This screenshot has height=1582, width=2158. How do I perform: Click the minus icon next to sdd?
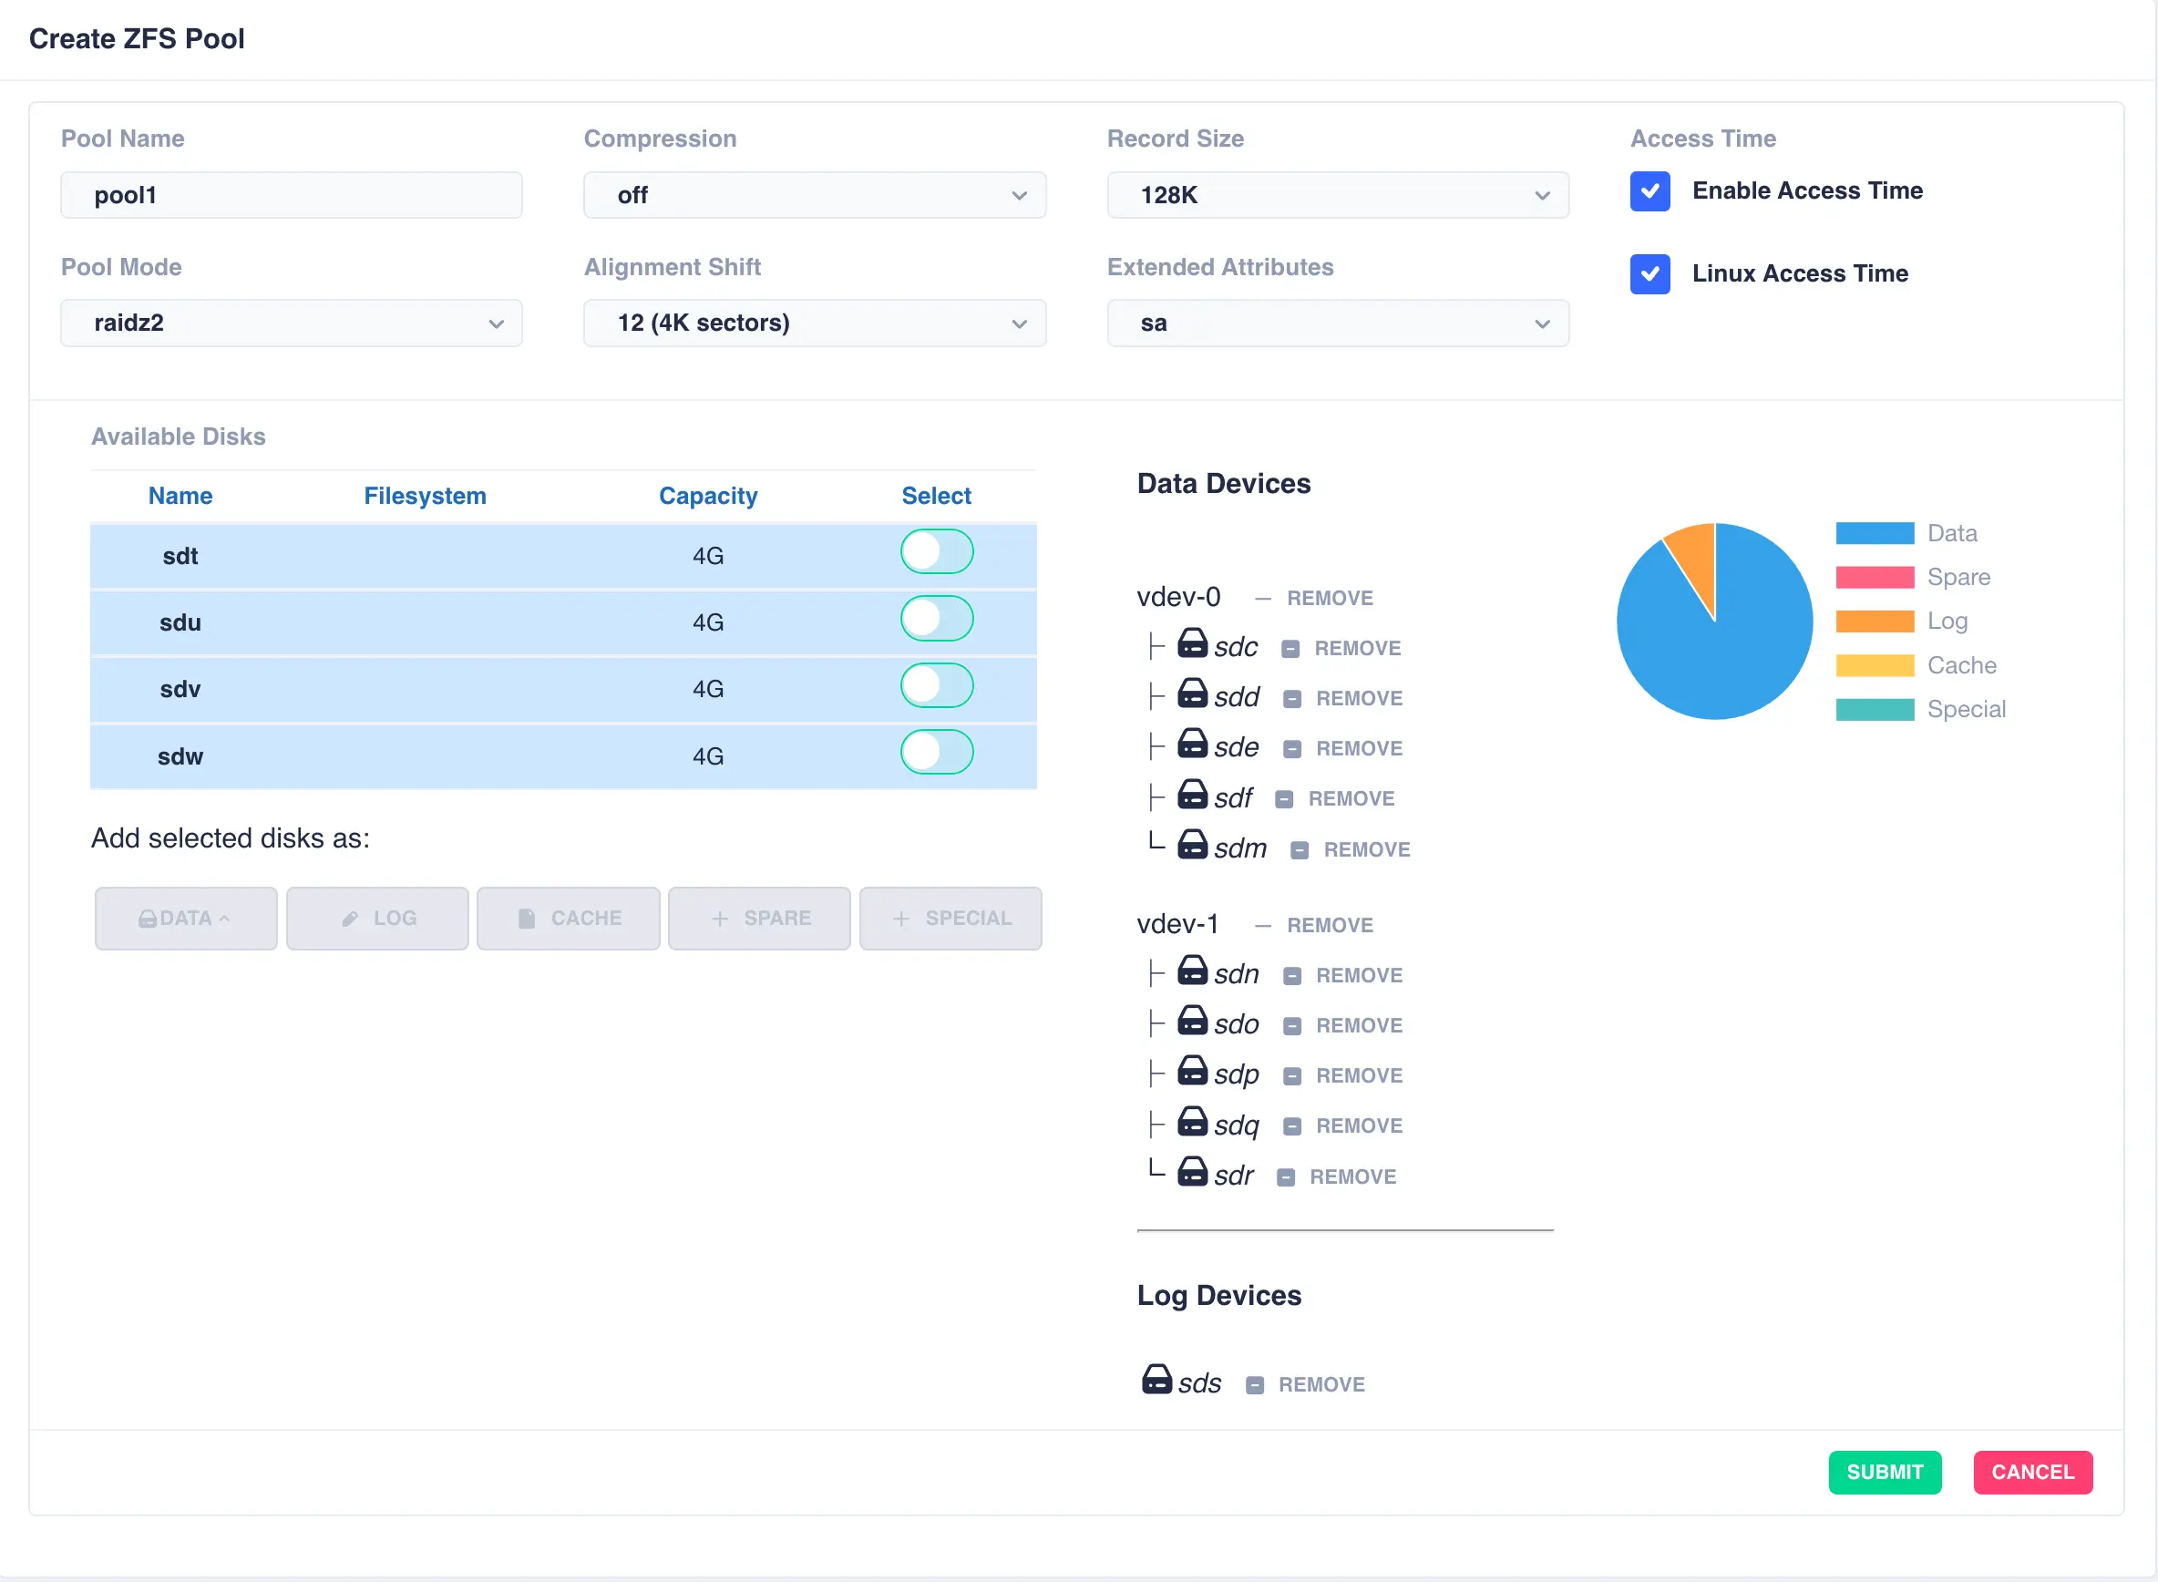pos(1291,699)
